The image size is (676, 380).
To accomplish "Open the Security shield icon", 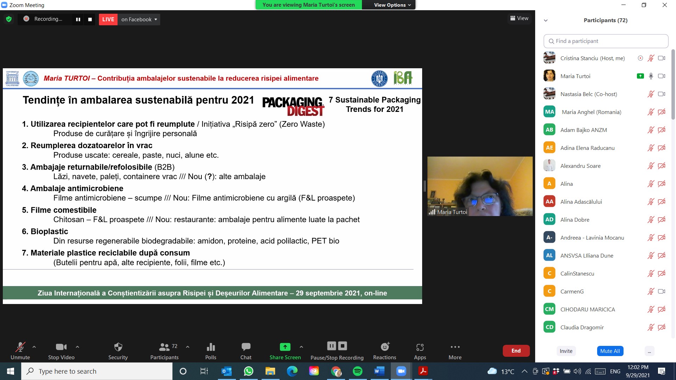I will (x=118, y=347).
